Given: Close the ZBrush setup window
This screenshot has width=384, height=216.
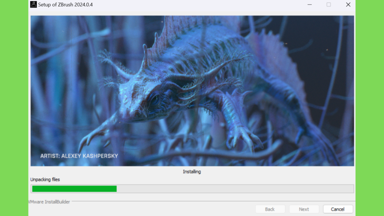Looking at the screenshot, I should coord(348,4).
